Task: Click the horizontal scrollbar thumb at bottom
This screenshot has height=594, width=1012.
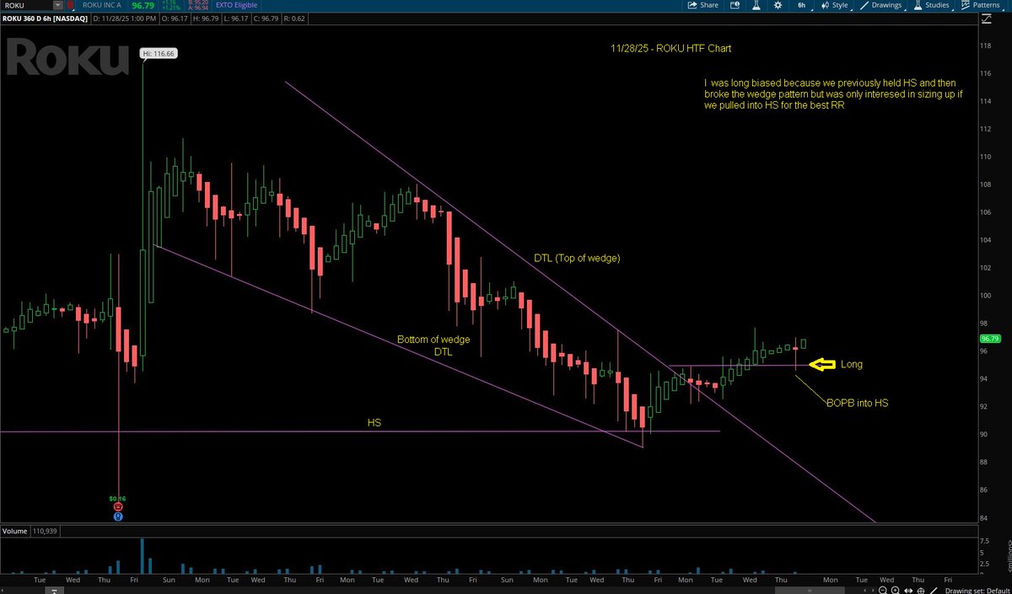Action: (810, 591)
